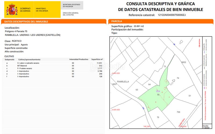Click the Intensidad Productiva column header
The width and height of the screenshot is (215, 134).
[x=79, y=59]
